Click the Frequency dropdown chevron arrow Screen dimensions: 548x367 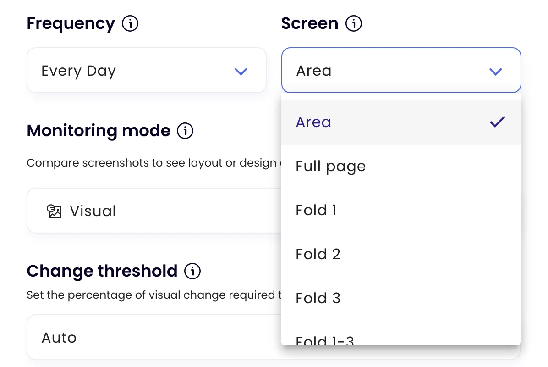click(241, 72)
